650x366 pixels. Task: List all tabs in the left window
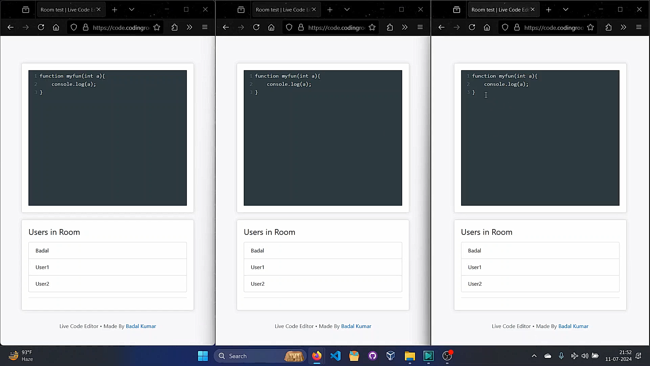click(x=132, y=9)
